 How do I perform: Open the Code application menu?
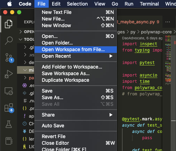click(25, 4)
